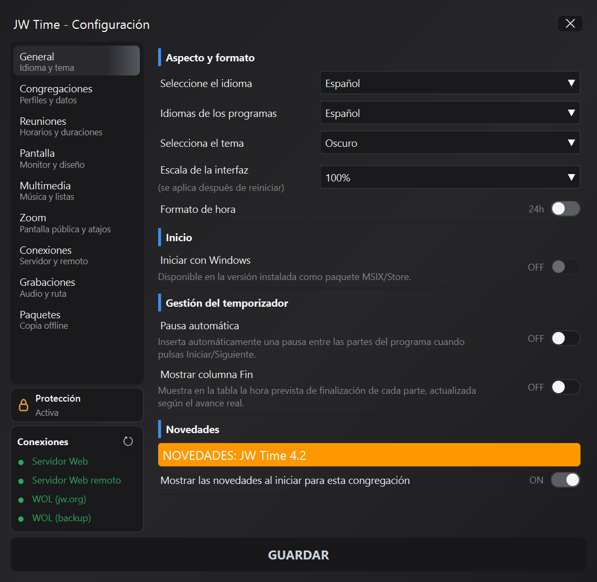Click the Gestión del temporizador heading
597x582 pixels.
point(227,304)
